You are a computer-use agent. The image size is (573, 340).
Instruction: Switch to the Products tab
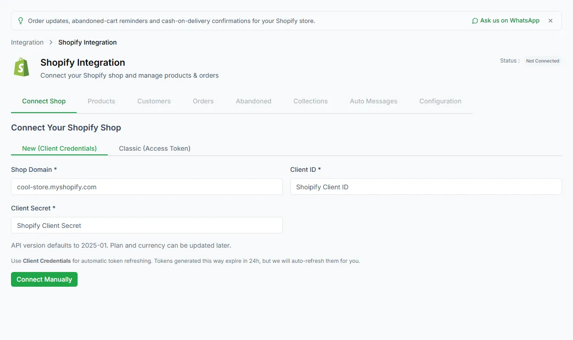point(101,101)
